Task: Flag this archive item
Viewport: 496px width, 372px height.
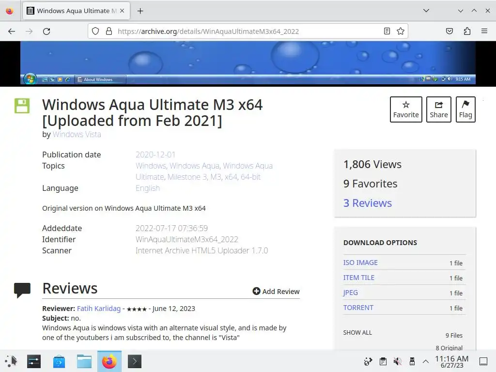Action: [465, 109]
